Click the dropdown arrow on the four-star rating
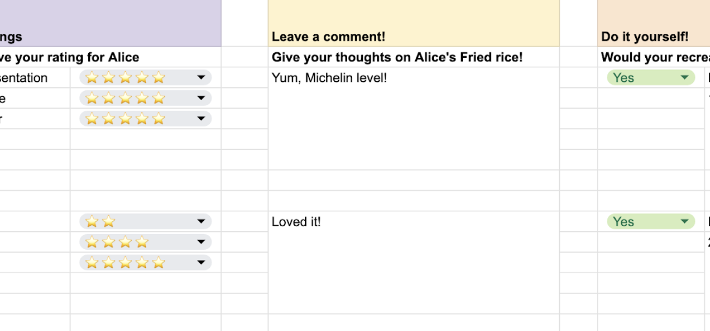This screenshot has width=710, height=331. [x=201, y=242]
